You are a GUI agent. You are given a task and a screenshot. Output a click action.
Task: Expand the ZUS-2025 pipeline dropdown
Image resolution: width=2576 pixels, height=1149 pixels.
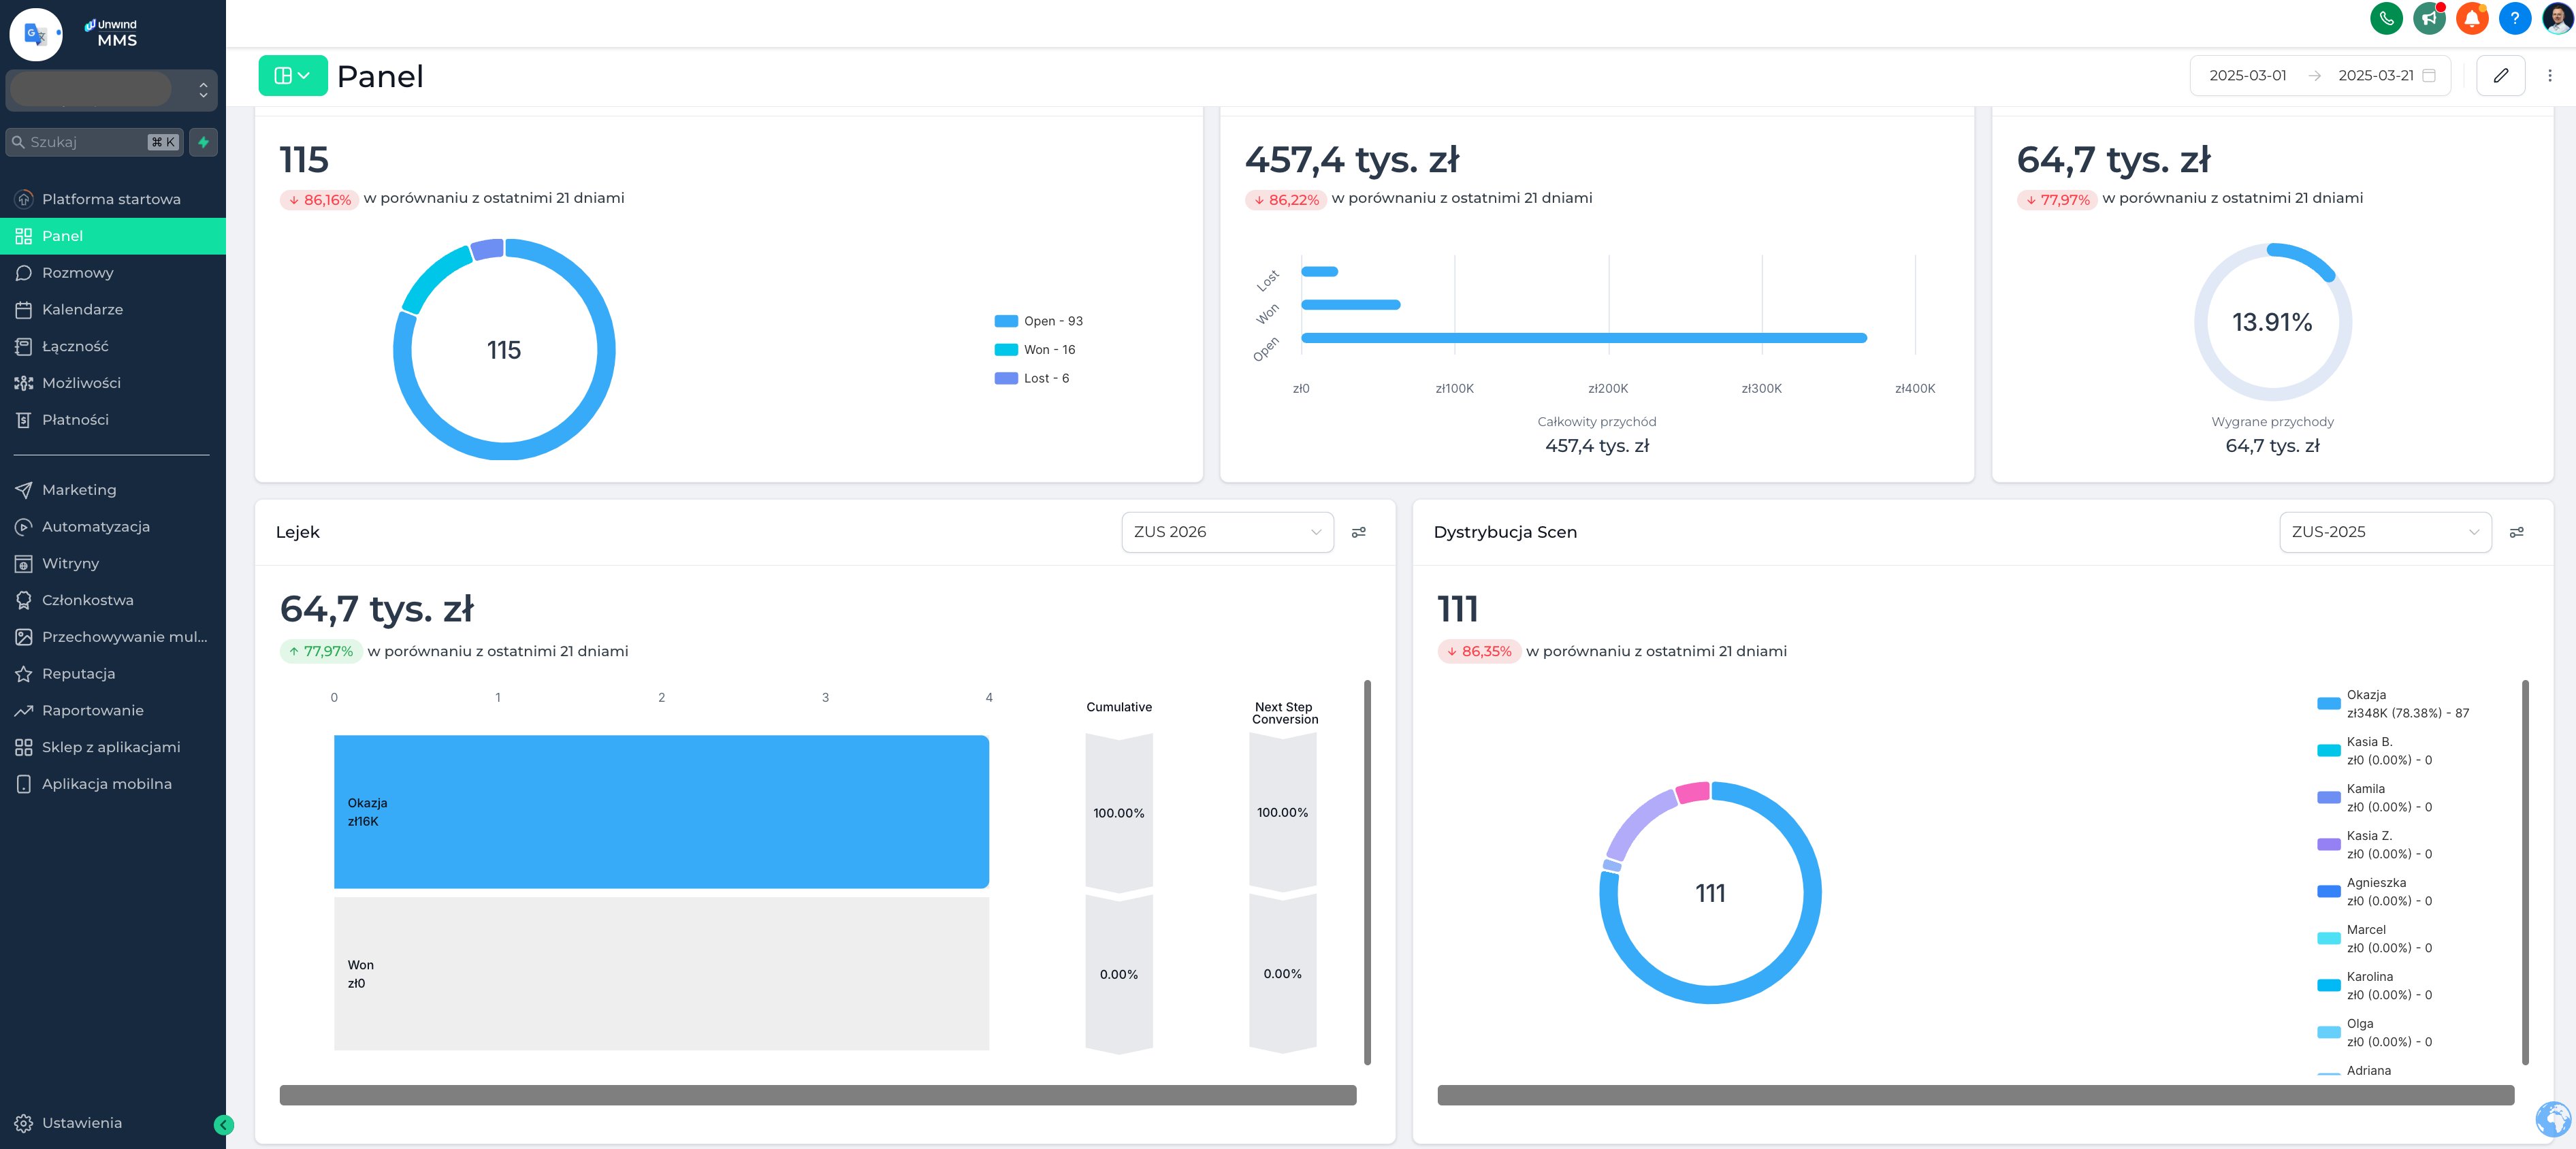[2384, 532]
